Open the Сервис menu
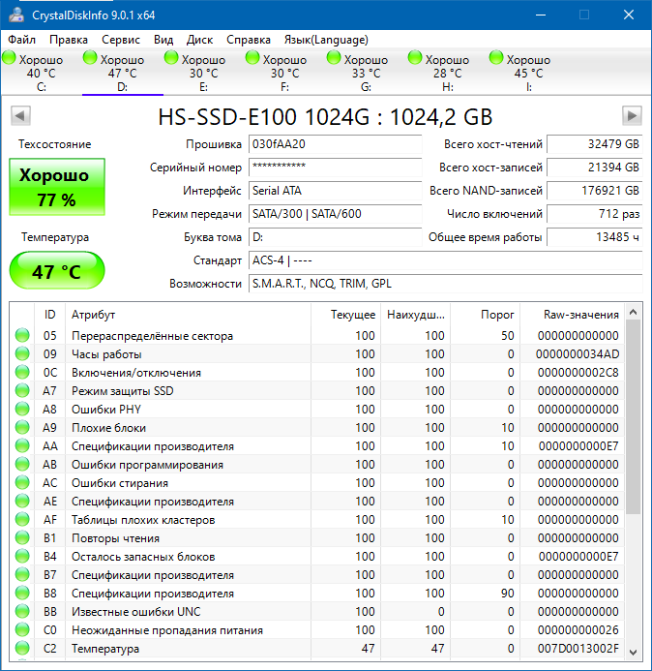The image size is (652, 671). [121, 40]
